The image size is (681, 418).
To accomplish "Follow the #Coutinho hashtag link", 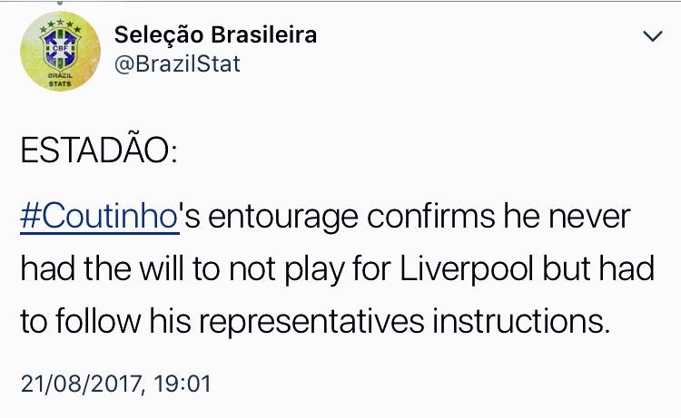I will [x=100, y=217].
